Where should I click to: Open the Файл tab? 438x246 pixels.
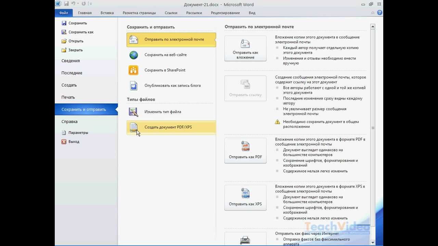tap(64, 13)
